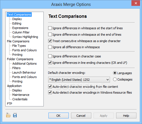Open the Editing options page
This screenshot has height=124, width=142.
point(17,23)
